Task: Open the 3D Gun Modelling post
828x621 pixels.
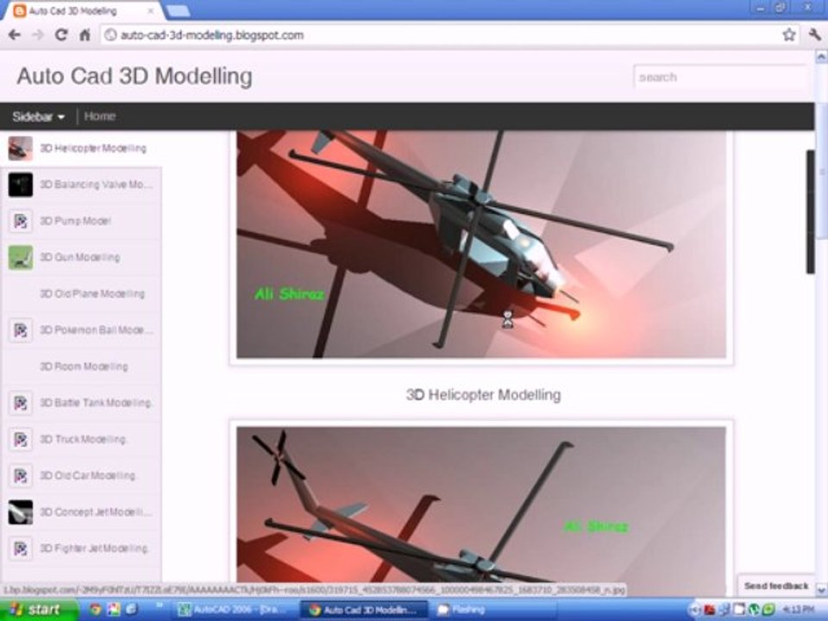Action: (x=80, y=258)
